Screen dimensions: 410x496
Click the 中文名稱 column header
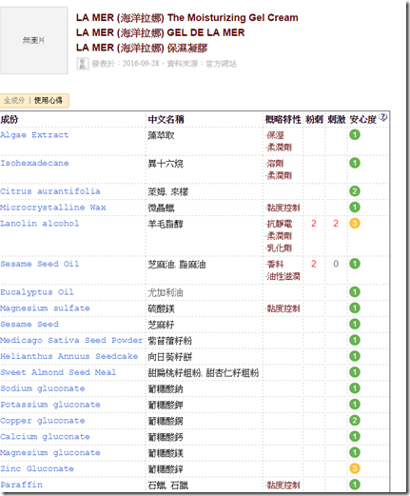(x=166, y=120)
